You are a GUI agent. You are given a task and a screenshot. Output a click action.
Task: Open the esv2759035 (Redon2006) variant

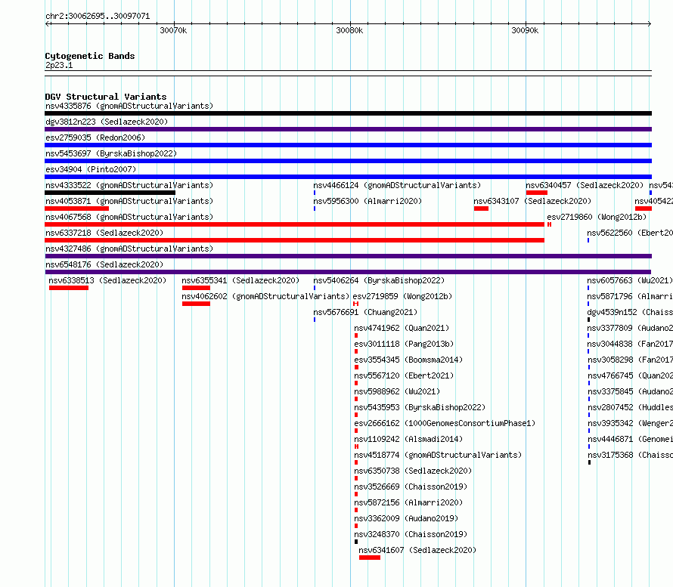pos(95,137)
